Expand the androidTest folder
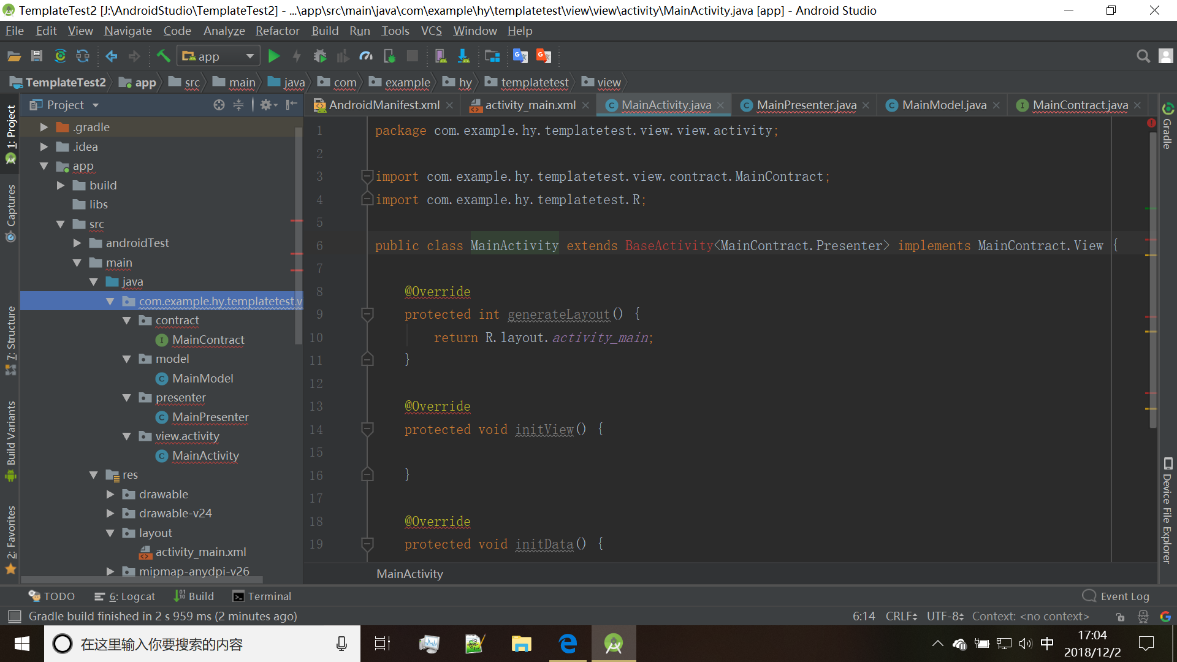This screenshot has width=1177, height=662. tap(77, 243)
